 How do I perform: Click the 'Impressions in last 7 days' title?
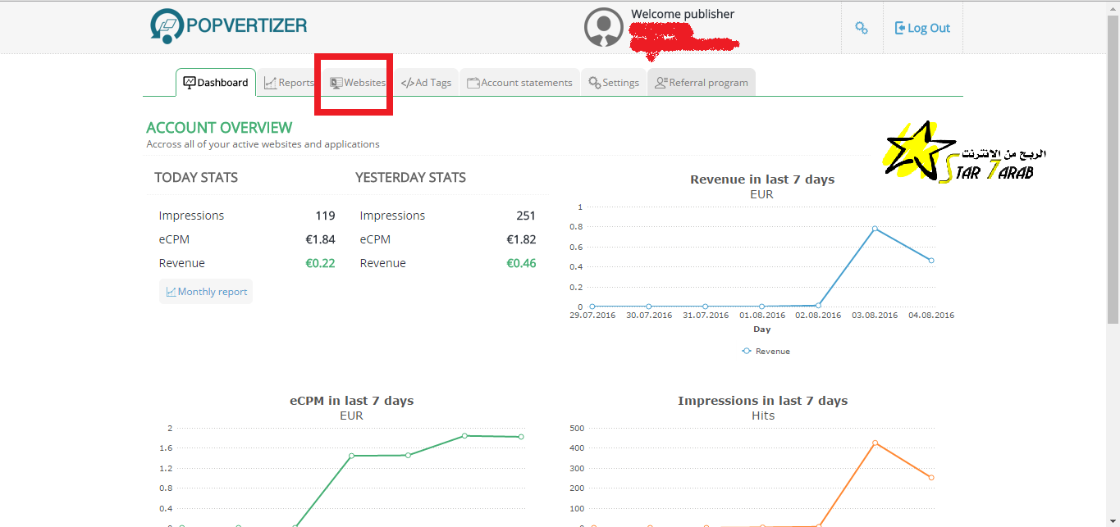tap(762, 401)
